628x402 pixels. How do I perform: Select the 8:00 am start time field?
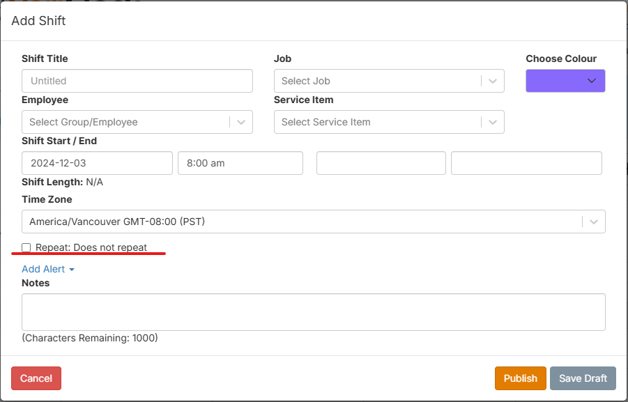pyautogui.click(x=240, y=162)
